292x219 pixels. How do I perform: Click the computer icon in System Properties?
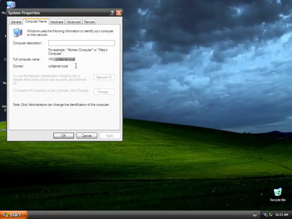(18, 33)
